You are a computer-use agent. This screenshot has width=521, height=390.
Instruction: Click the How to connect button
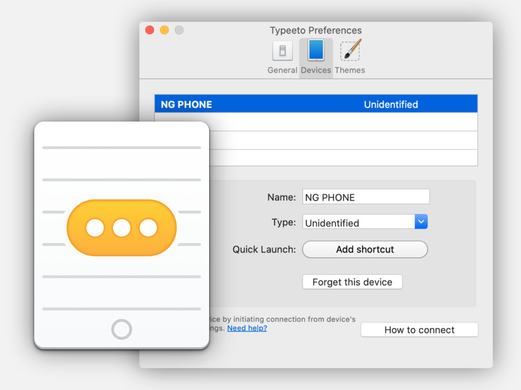click(419, 329)
